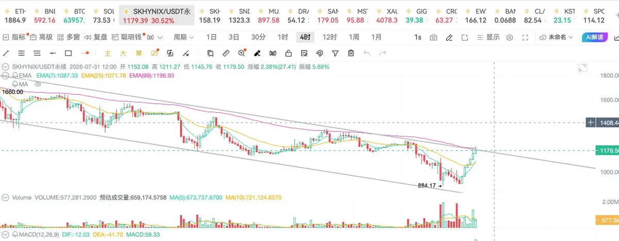This screenshot has width=619, height=241.
Task: Collapse the SKHYNIX/USDT永续 info row
Action: 5,67
